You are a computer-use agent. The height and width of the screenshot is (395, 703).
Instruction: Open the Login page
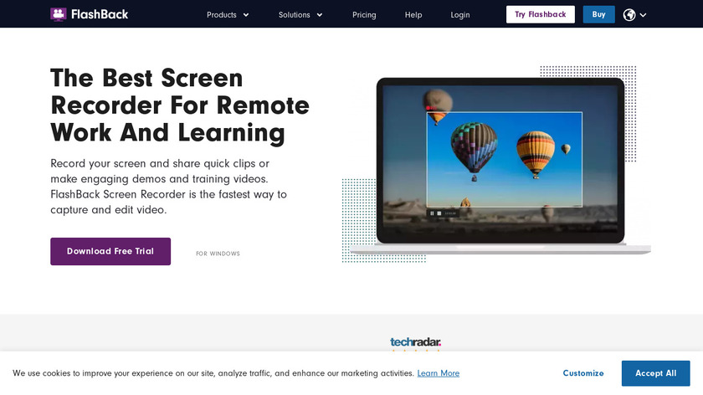click(x=460, y=15)
